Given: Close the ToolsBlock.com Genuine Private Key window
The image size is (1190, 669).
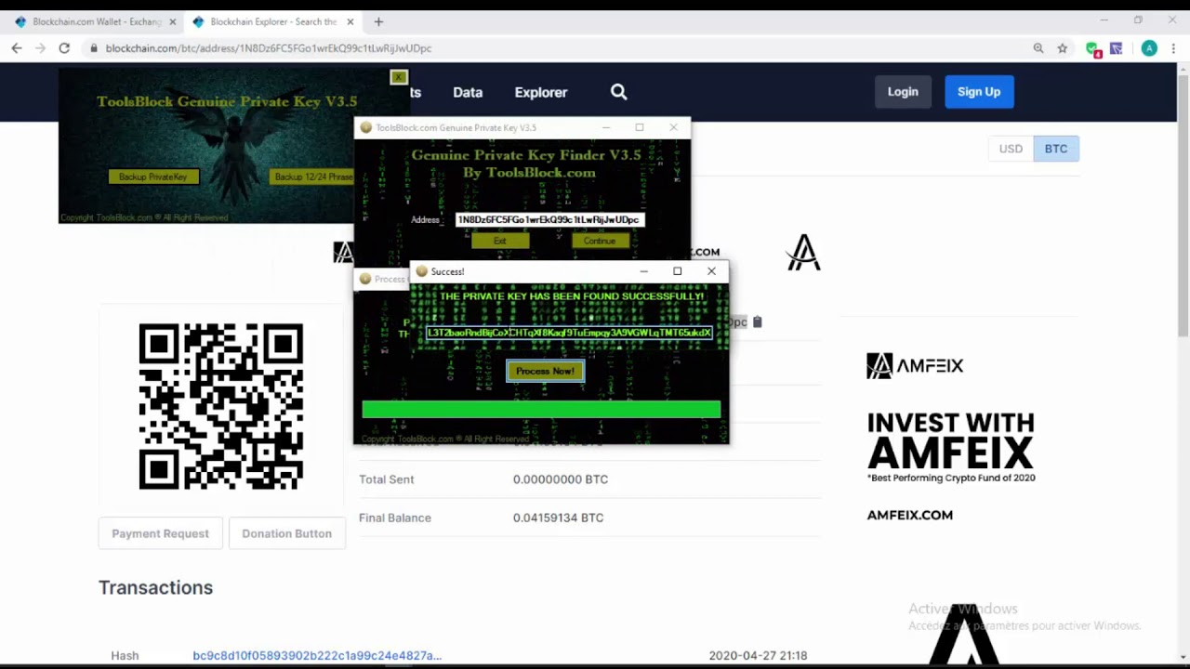Looking at the screenshot, I should (x=673, y=127).
